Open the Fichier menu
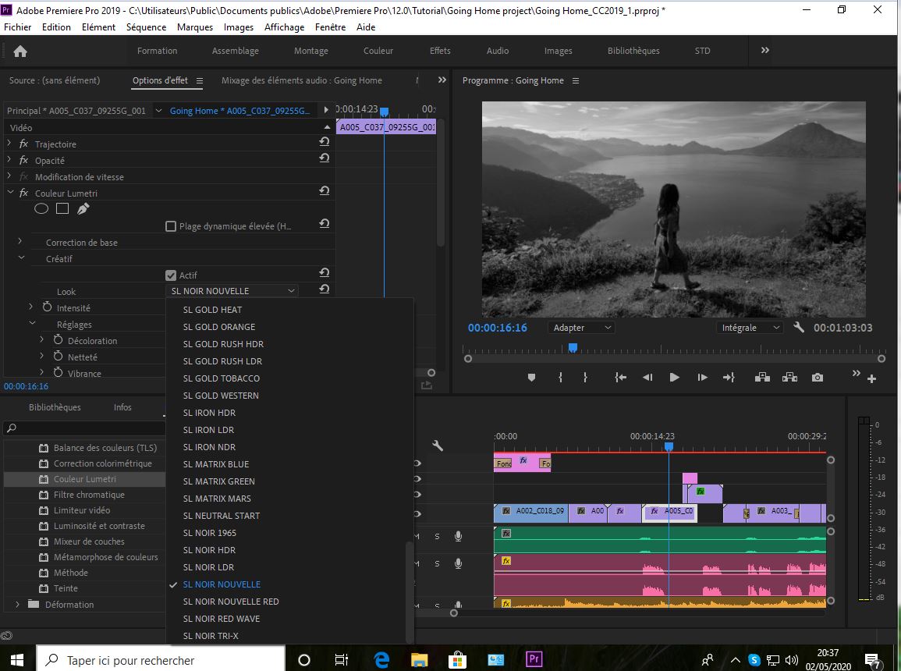The height and width of the screenshot is (671, 901). 18,27
